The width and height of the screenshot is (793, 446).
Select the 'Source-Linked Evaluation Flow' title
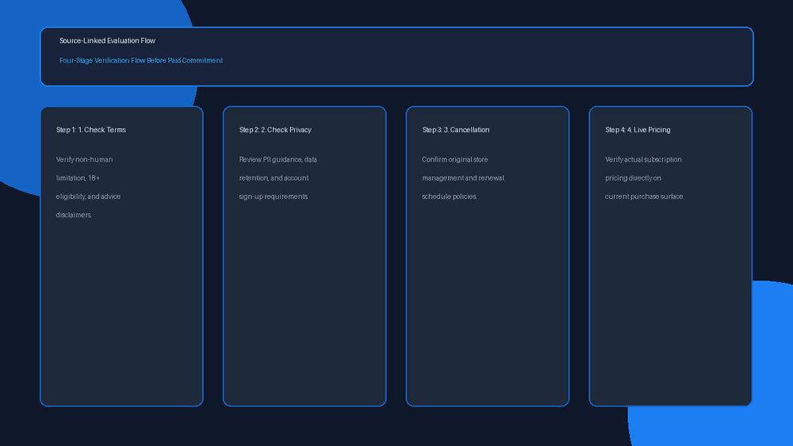tap(107, 41)
